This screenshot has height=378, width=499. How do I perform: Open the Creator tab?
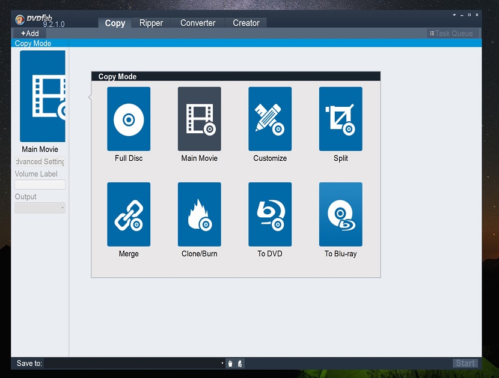pos(246,23)
